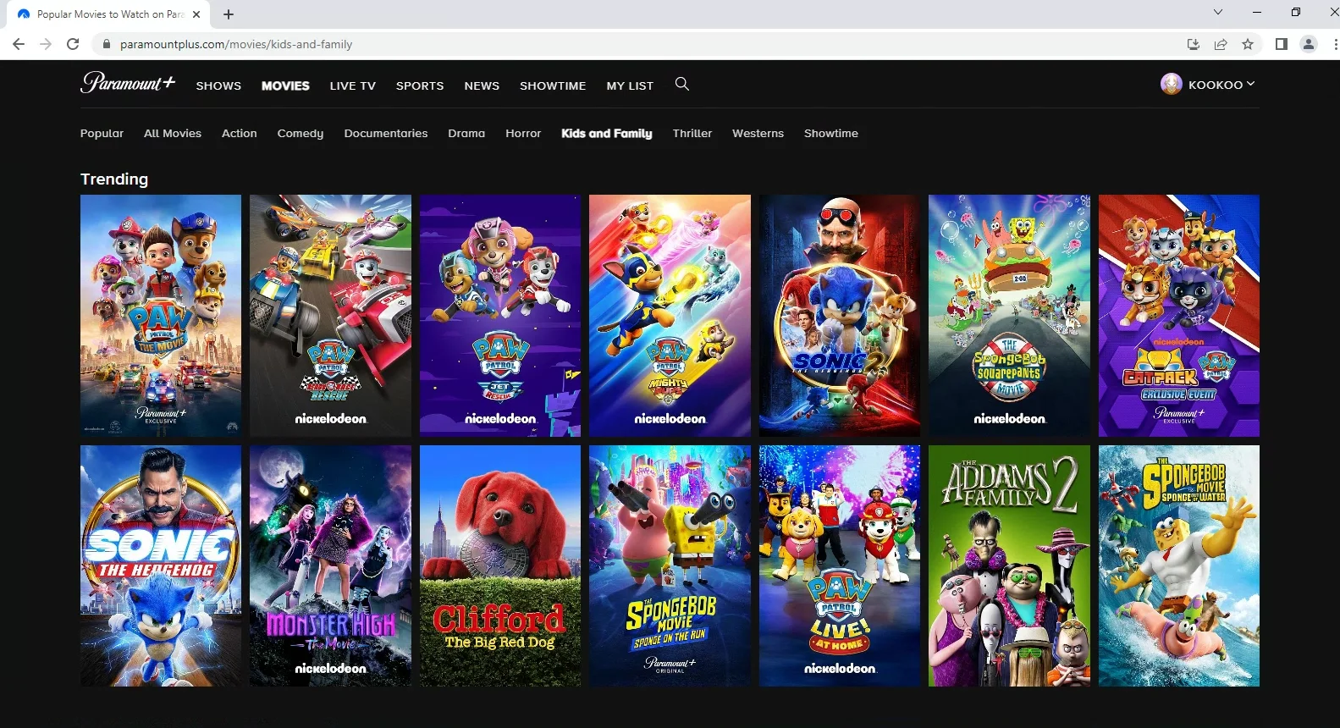Switch to the Drama genre
The width and height of the screenshot is (1340, 728).
pos(466,134)
